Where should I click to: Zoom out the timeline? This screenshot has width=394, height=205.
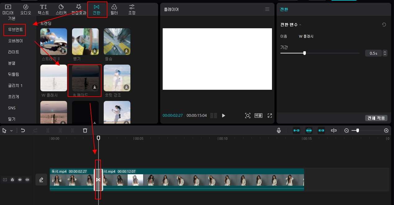coord(346,130)
